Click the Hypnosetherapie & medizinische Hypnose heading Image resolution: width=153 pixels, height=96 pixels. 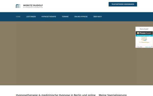[x=56, y=95]
